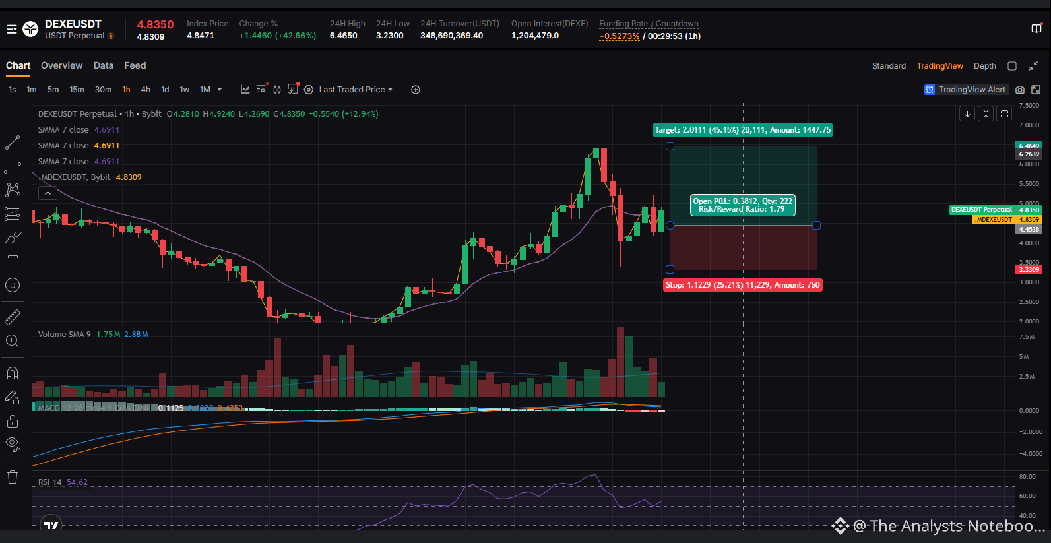The image size is (1051, 543).
Task: Select the Text annotation tool
Action: pyautogui.click(x=13, y=261)
